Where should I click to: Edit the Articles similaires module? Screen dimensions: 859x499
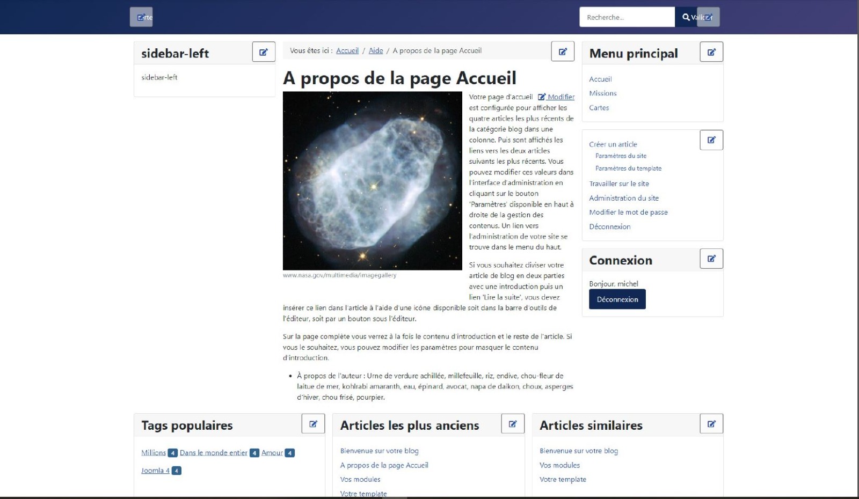tap(711, 424)
